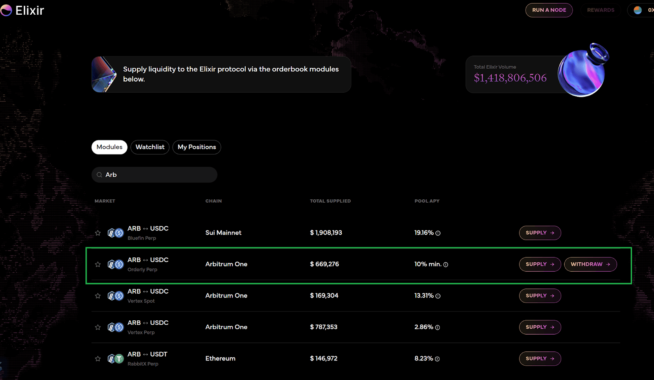
Task: Click the Total Elixir Volume card
Action: click(535, 74)
